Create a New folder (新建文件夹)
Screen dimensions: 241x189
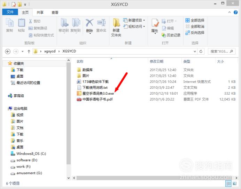tap(116, 27)
